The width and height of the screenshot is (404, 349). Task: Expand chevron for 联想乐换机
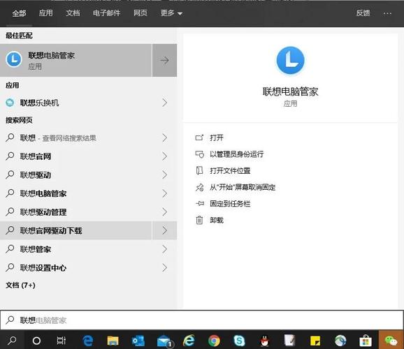click(x=165, y=103)
